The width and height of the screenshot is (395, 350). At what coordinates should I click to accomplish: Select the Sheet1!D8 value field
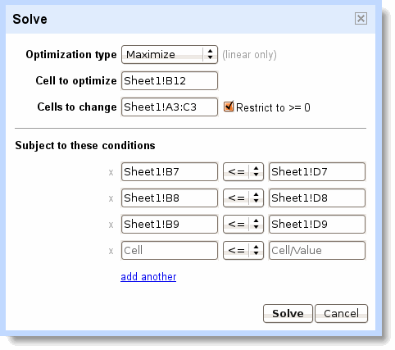317,198
